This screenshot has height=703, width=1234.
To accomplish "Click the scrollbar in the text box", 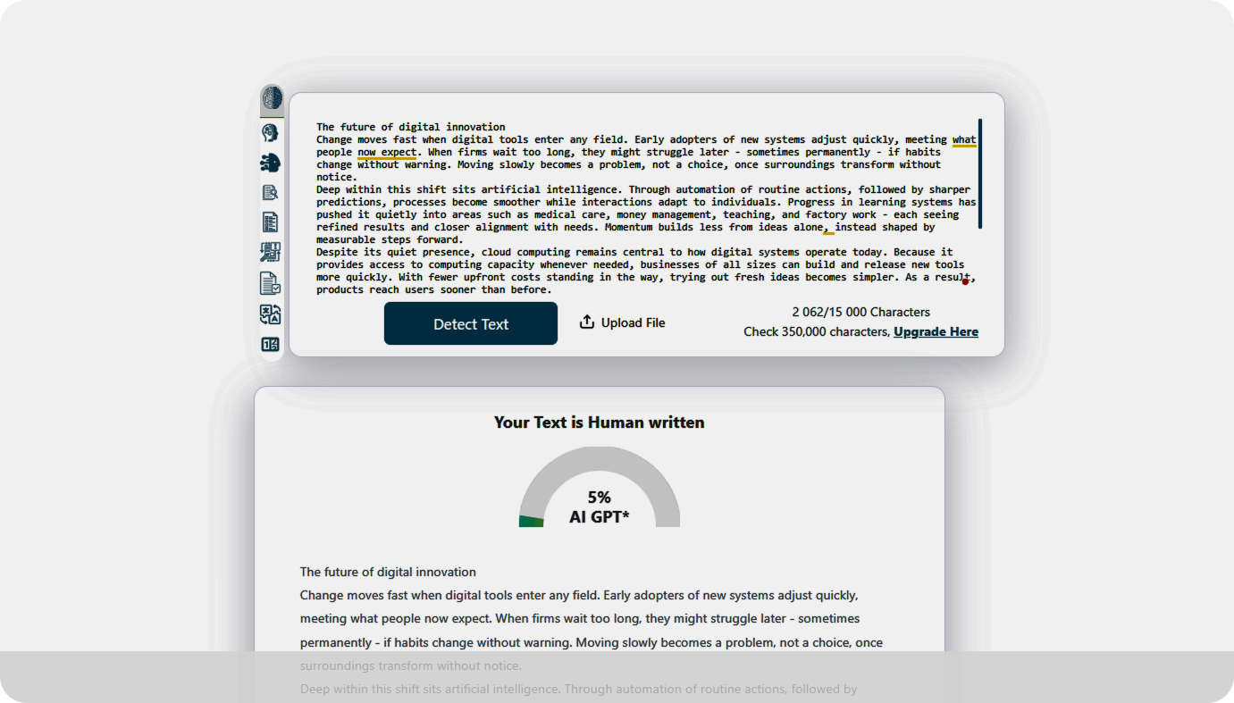I will [x=979, y=174].
